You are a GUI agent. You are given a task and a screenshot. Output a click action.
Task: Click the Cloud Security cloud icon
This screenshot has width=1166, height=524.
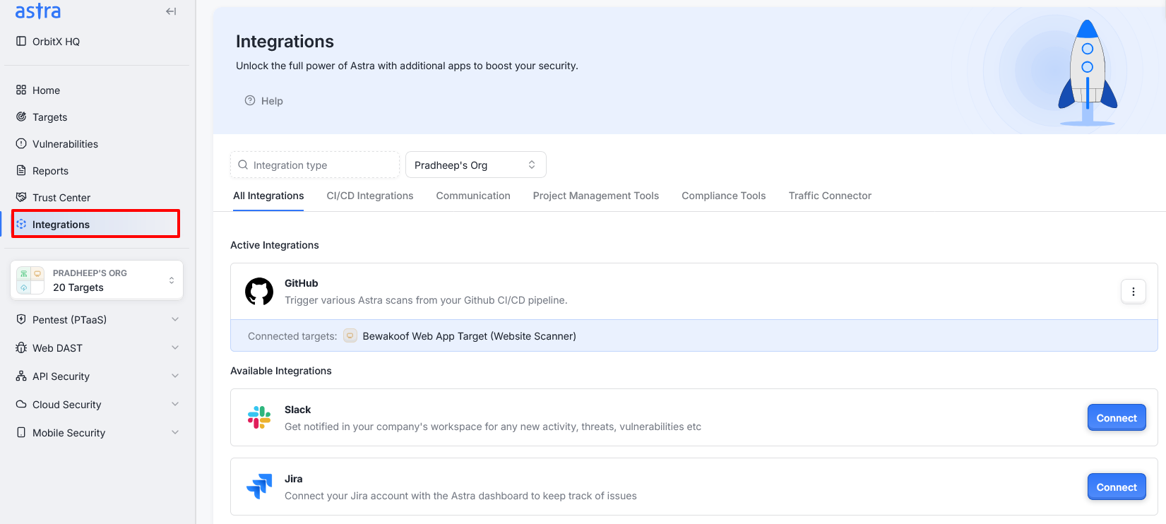[21, 404]
